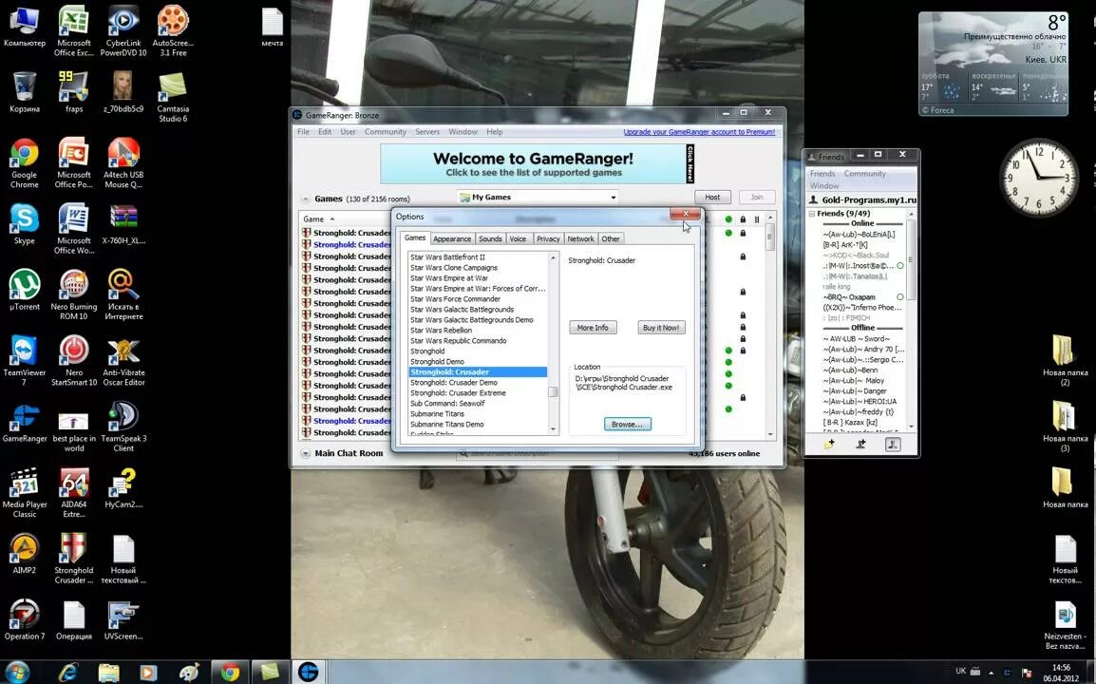Open Media Player Classic desktop icon
The width and height of the screenshot is (1096, 684).
coord(24,492)
